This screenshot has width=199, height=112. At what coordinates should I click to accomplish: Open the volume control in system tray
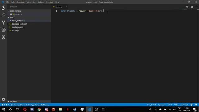coord(174,109)
